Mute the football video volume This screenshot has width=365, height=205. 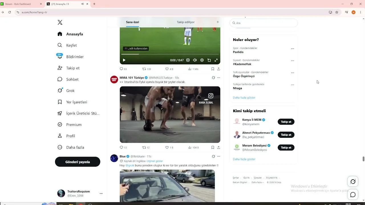[195, 60]
